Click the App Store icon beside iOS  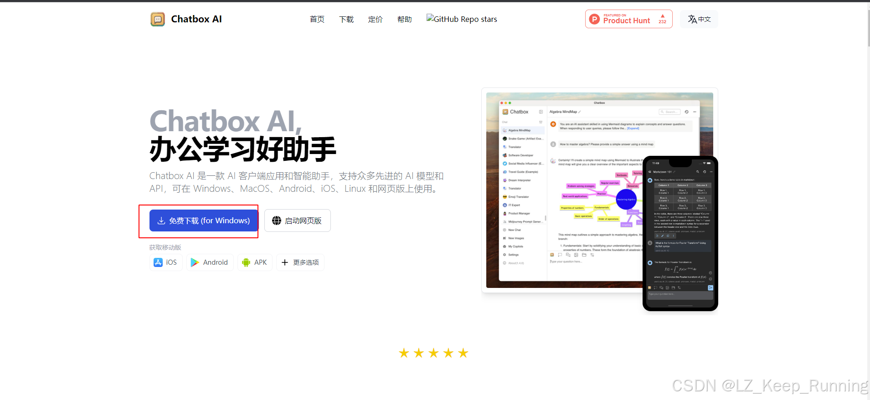pyautogui.click(x=158, y=262)
